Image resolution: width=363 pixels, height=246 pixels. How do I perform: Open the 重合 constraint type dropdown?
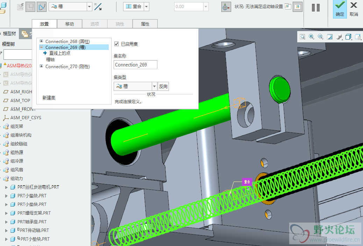click(146, 7)
